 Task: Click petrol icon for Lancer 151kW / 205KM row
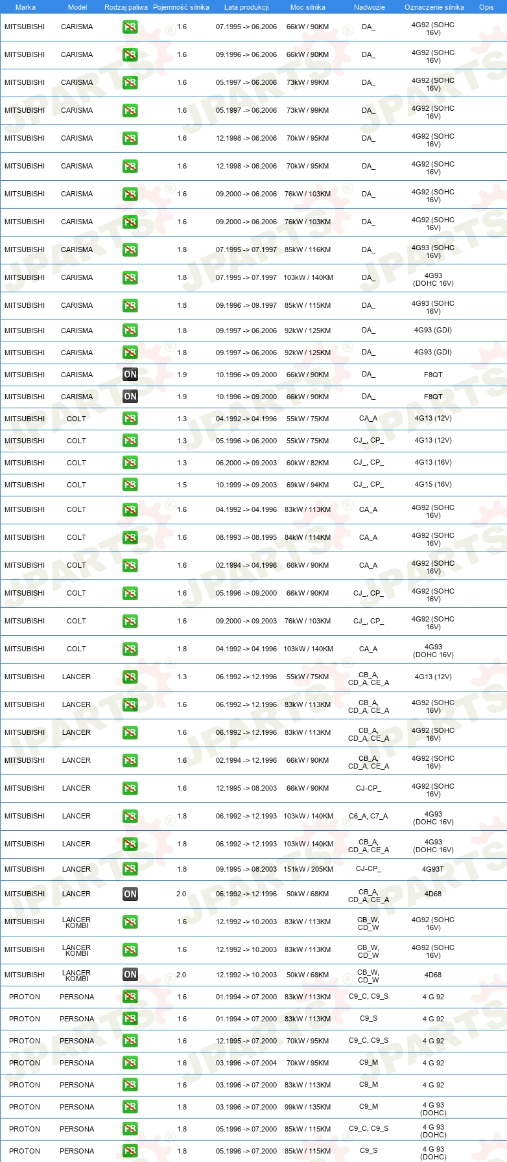point(130,869)
